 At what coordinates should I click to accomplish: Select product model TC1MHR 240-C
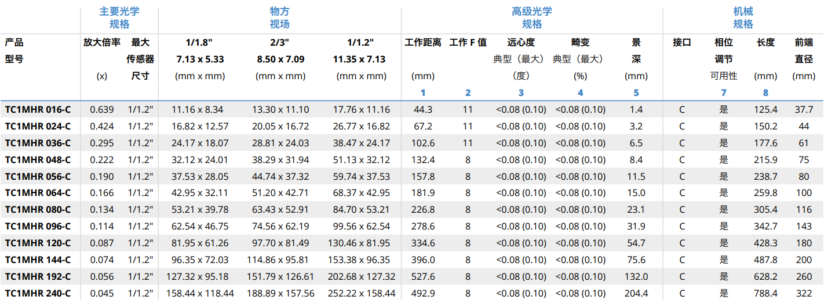pyautogui.click(x=38, y=294)
